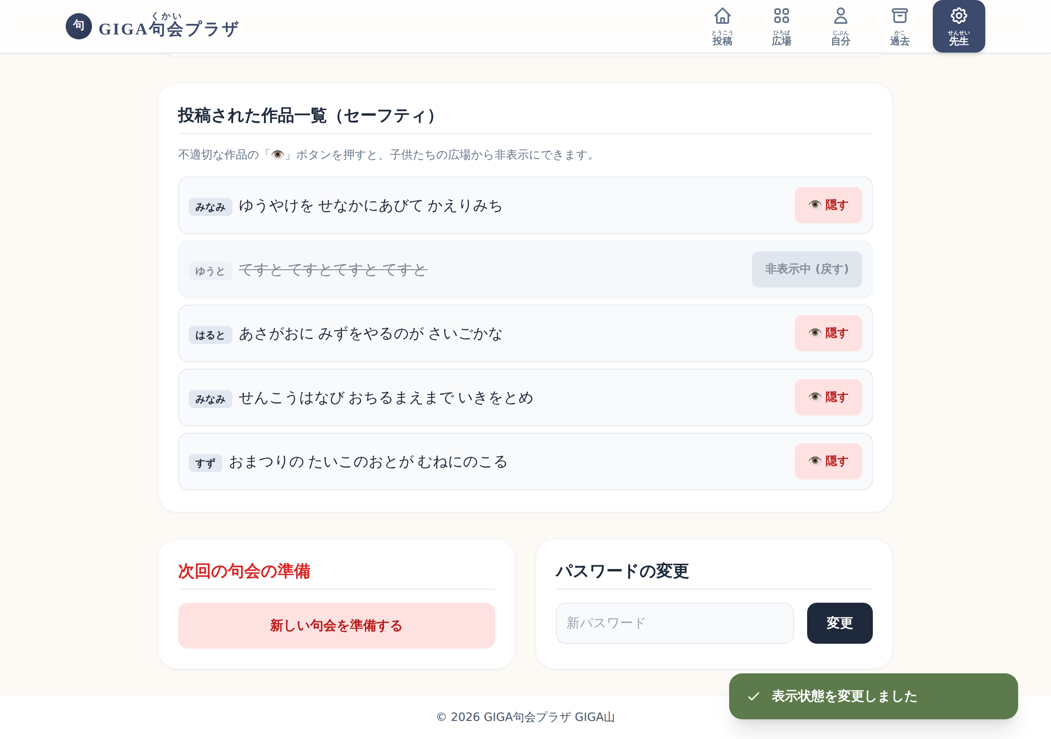The height and width of the screenshot is (739, 1051).
Task: Click the round 句 logo badge
Action: (x=79, y=26)
